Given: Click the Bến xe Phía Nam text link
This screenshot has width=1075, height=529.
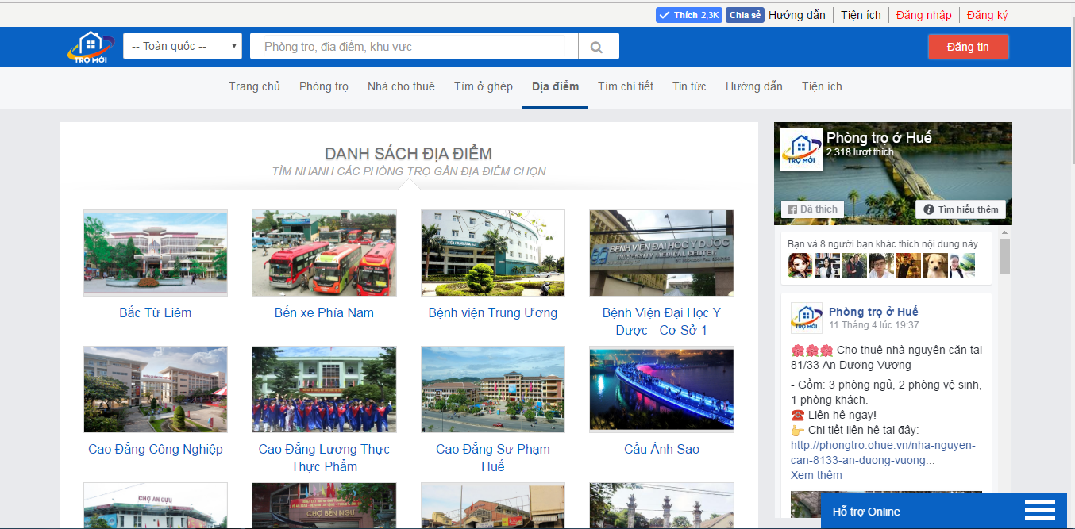Looking at the screenshot, I should tap(324, 312).
